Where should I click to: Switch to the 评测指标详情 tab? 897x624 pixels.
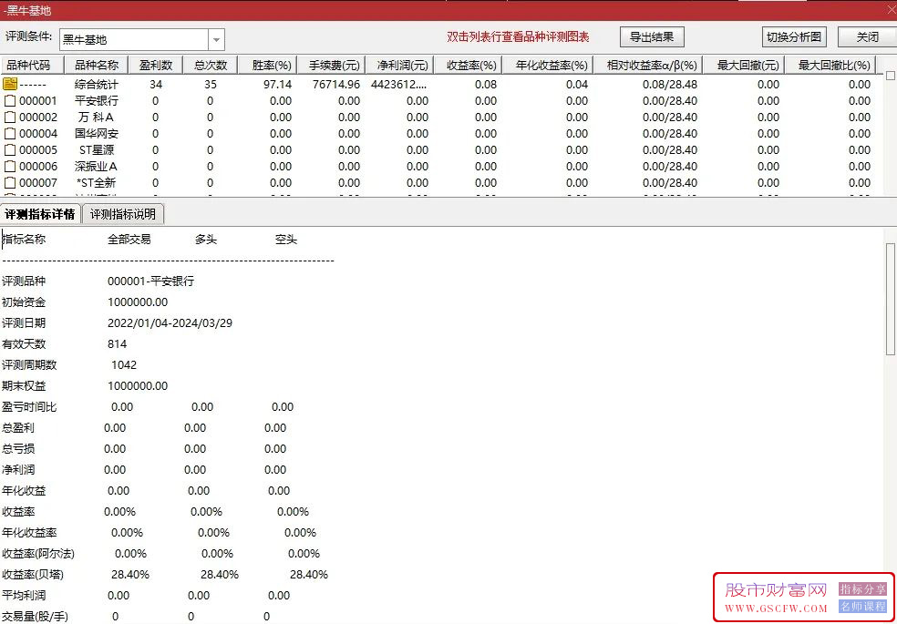click(40, 214)
